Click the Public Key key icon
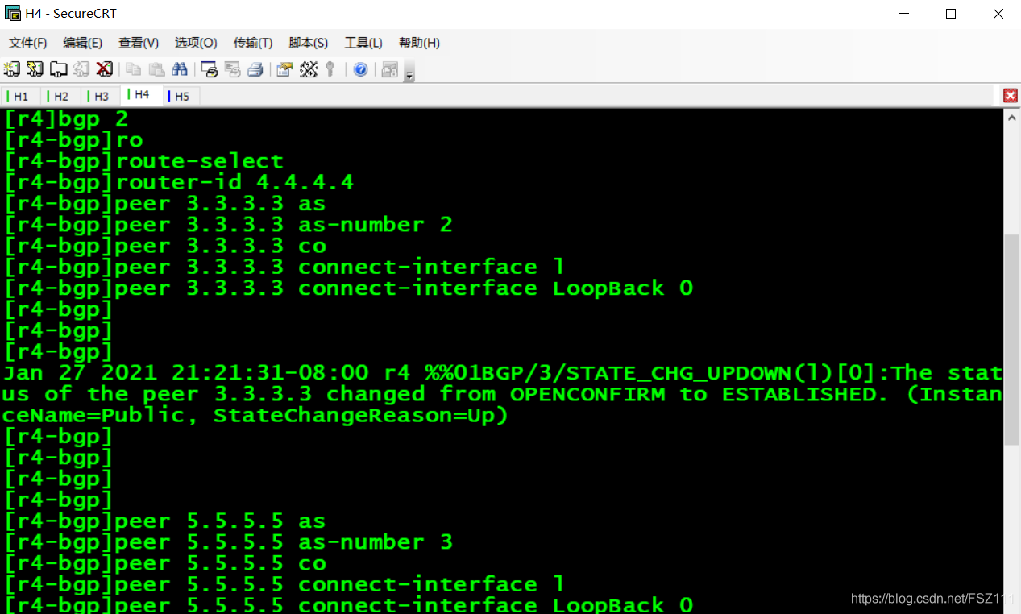 tap(330, 69)
